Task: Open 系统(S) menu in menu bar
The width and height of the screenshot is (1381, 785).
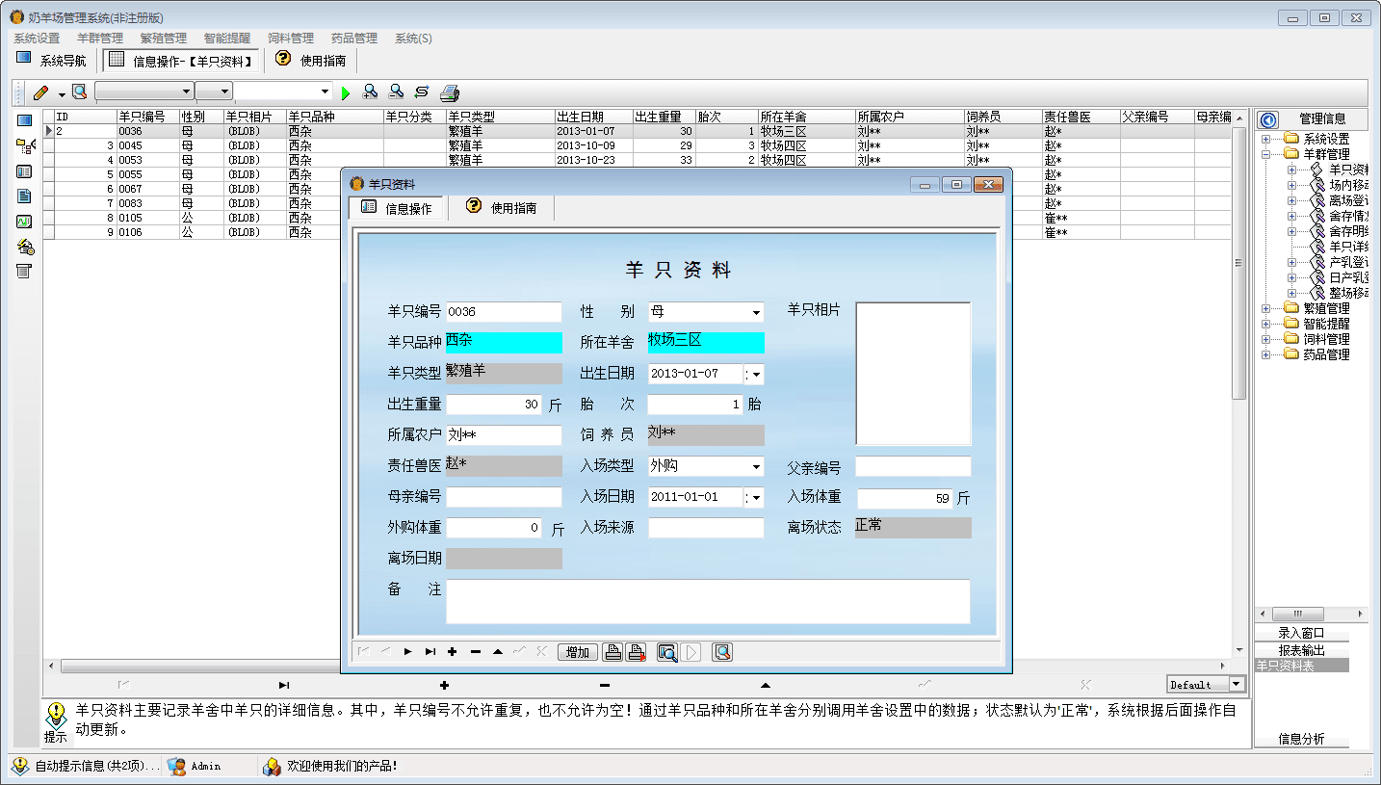Action: click(413, 39)
